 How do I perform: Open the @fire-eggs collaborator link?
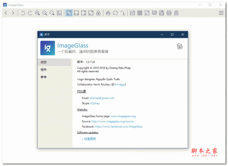point(120,85)
